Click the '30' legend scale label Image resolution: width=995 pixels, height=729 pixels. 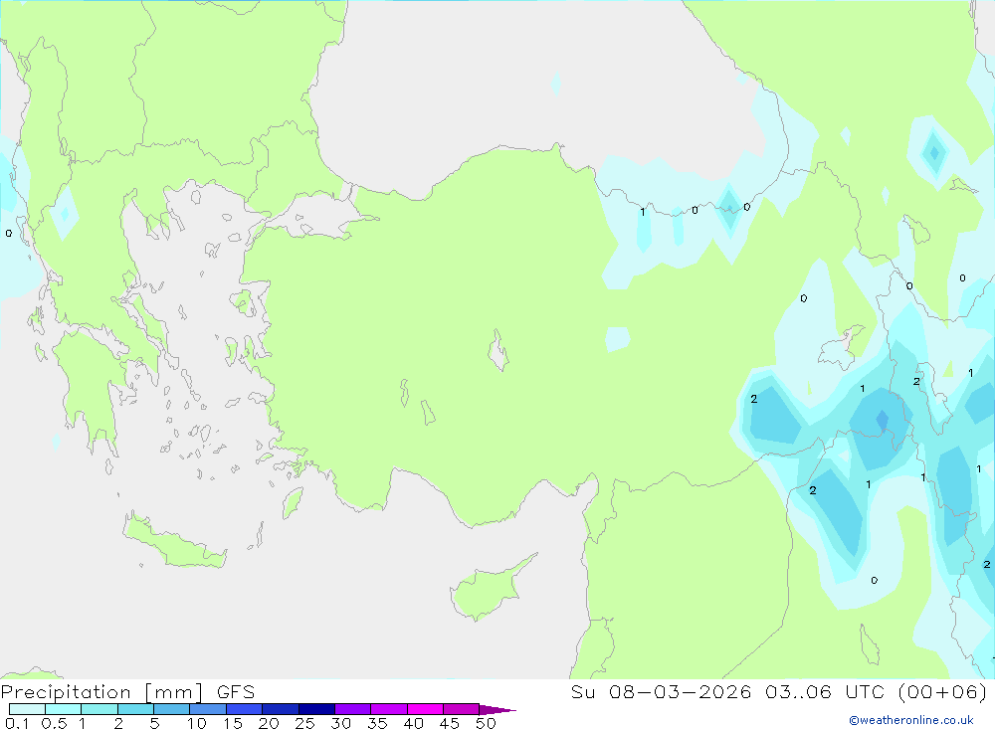tap(340, 723)
